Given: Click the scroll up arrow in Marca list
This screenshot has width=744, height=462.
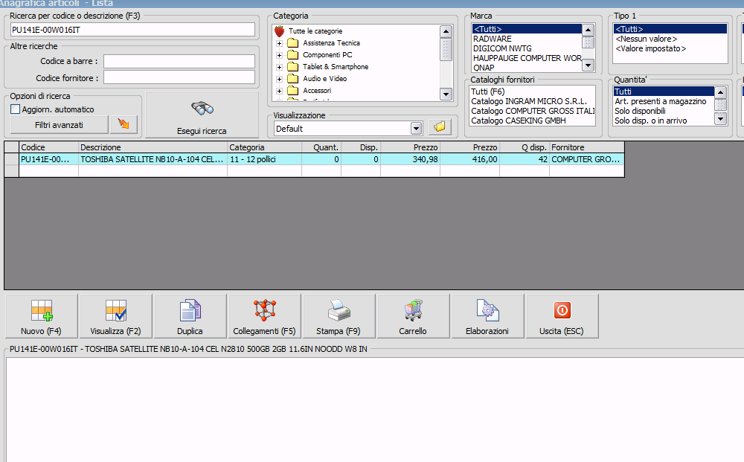Looking at the screenshot, I should tap(588, 31).
